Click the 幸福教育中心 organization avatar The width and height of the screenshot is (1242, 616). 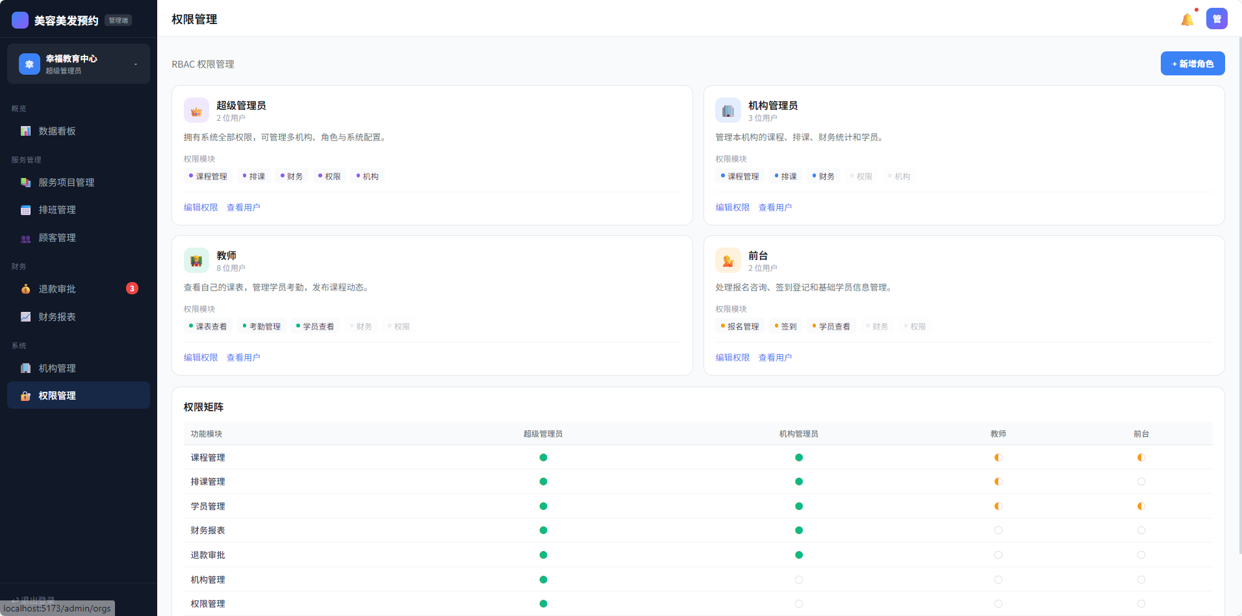pos(29,64)
